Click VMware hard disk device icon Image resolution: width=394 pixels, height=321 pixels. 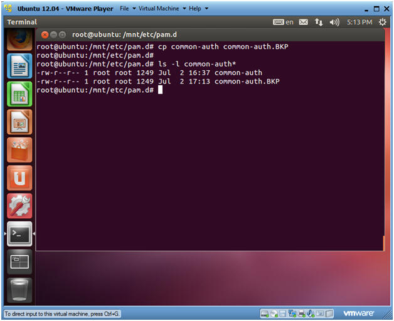[x=265, y=313]
